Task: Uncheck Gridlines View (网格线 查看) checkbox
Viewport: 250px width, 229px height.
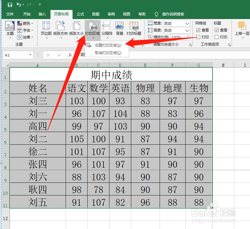Action: tap(198, 30)
